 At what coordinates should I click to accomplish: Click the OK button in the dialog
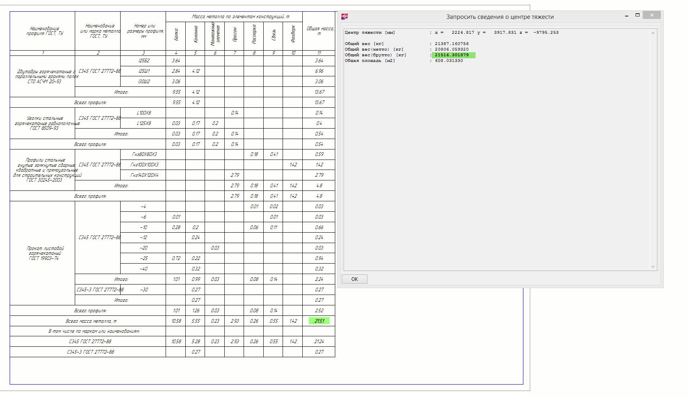coord(354,279)
